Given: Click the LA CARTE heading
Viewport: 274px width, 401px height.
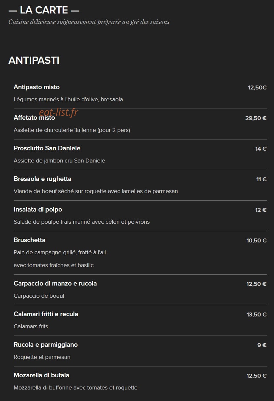Looking at the screenshot, I should [44, 10].
